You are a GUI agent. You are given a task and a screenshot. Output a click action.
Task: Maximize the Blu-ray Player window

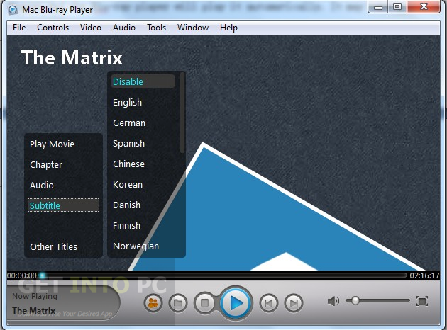(397, 6)
